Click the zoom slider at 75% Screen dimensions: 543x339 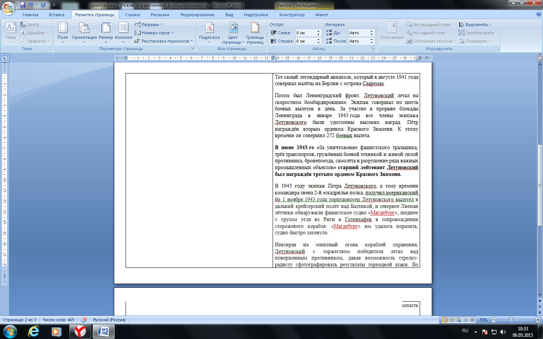click(511, 320)
